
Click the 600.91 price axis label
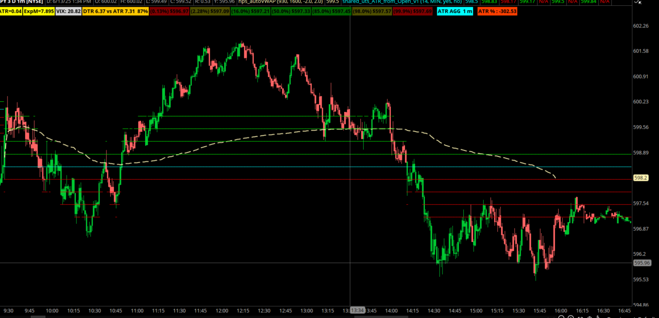641,77
